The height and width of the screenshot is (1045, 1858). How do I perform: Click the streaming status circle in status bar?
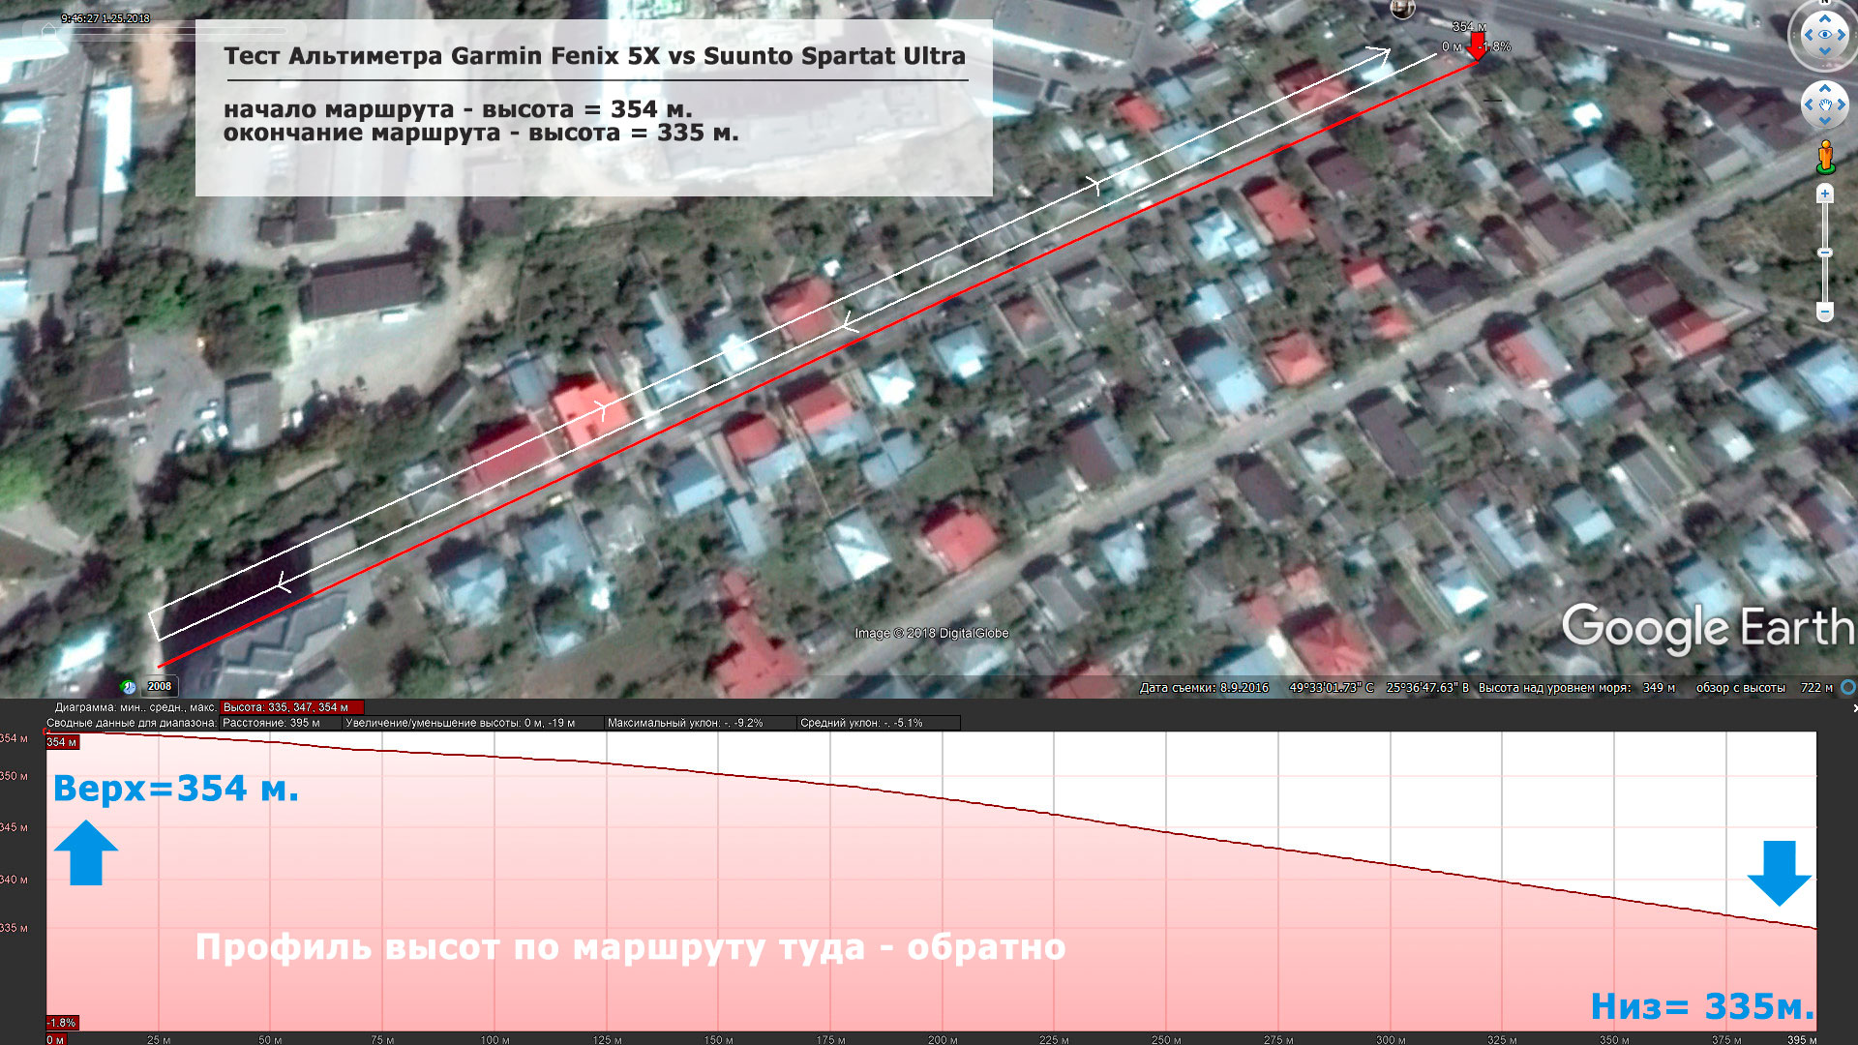1848,688
